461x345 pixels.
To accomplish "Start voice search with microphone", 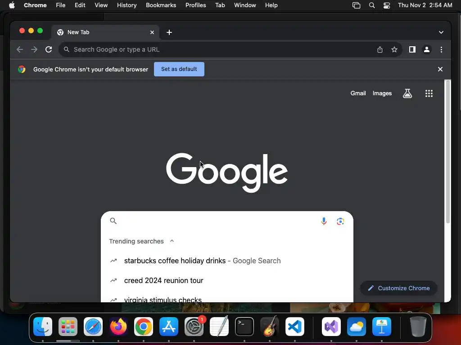I will (324, 221).
